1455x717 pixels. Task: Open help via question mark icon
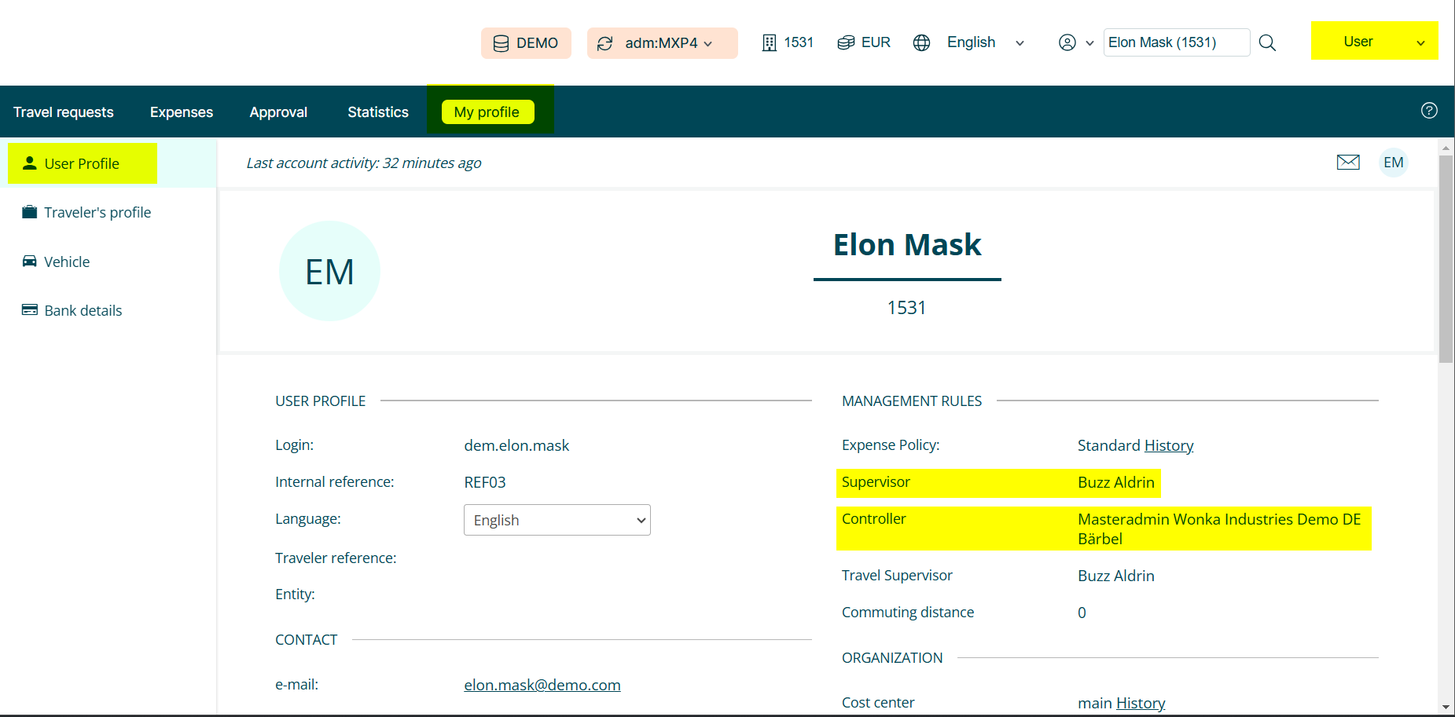1429,111
